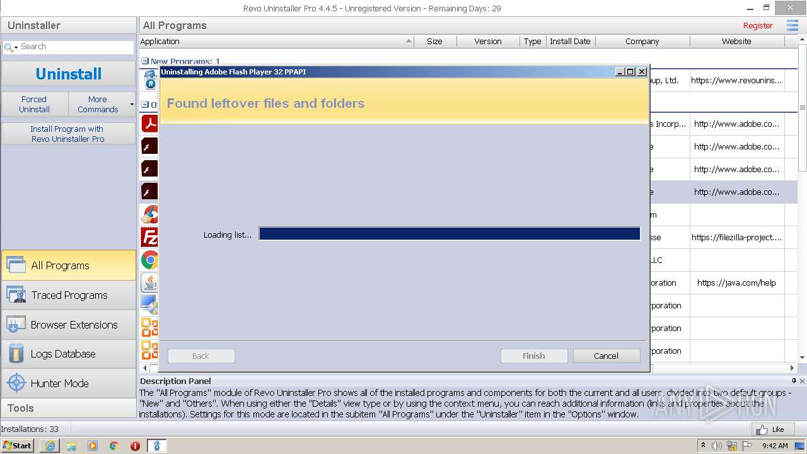Click the Like thumbs-up button
Viewport: 807px width, 454px height.
pyautogui.click(x=772, y=429)
